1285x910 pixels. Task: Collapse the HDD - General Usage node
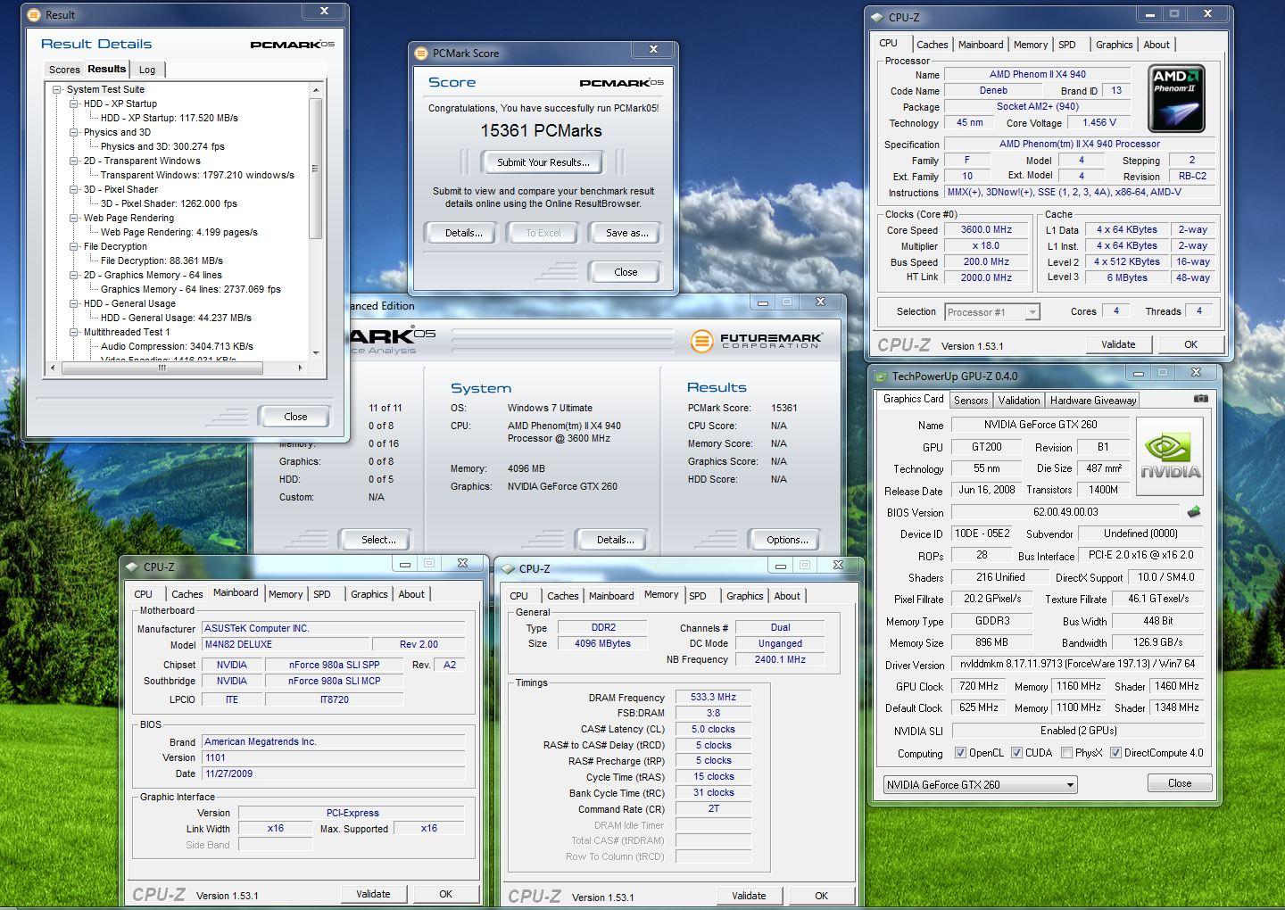click(74, 303)
